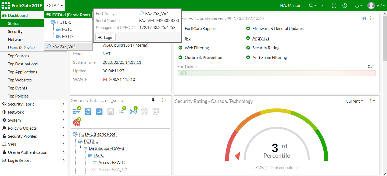The width and height of the screenshot is (387, 176).
Task: Select FGTB-1 in the fabric dropdown
Action: 64,22
